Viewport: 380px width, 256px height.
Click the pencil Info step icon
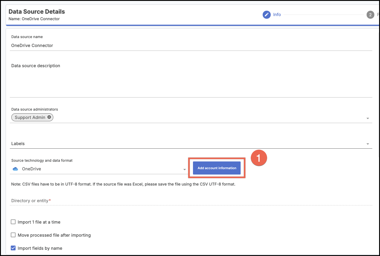coord(267,15)
